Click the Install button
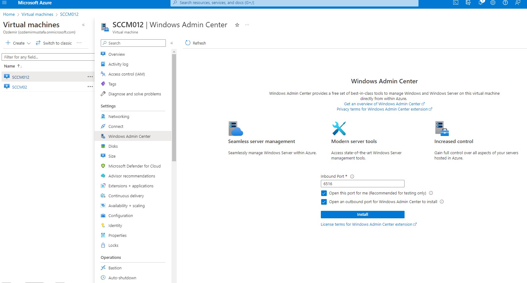The image size is (527, 283). click(362, 214)
